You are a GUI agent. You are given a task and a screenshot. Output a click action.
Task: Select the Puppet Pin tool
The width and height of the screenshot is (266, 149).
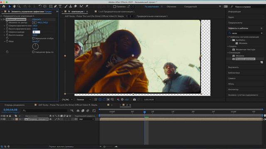87,7
